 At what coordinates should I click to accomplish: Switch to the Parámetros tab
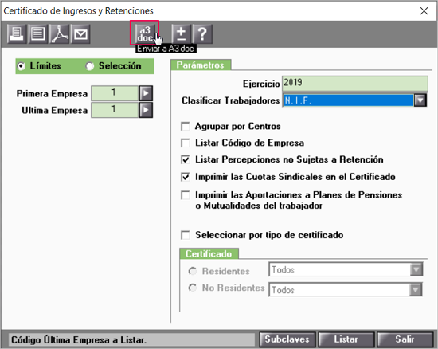pyautogui.click(x=201, y=65)
